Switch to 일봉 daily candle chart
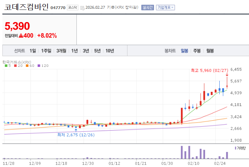Image resolution: width=249 pixels, height=167 pixels. point(184,51)
